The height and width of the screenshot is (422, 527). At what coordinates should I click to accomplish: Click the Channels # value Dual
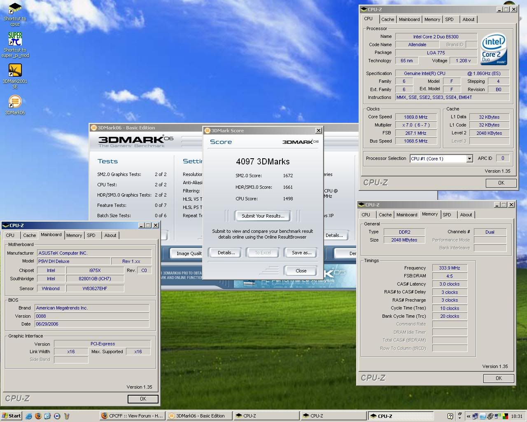click(x=490, y=232)
